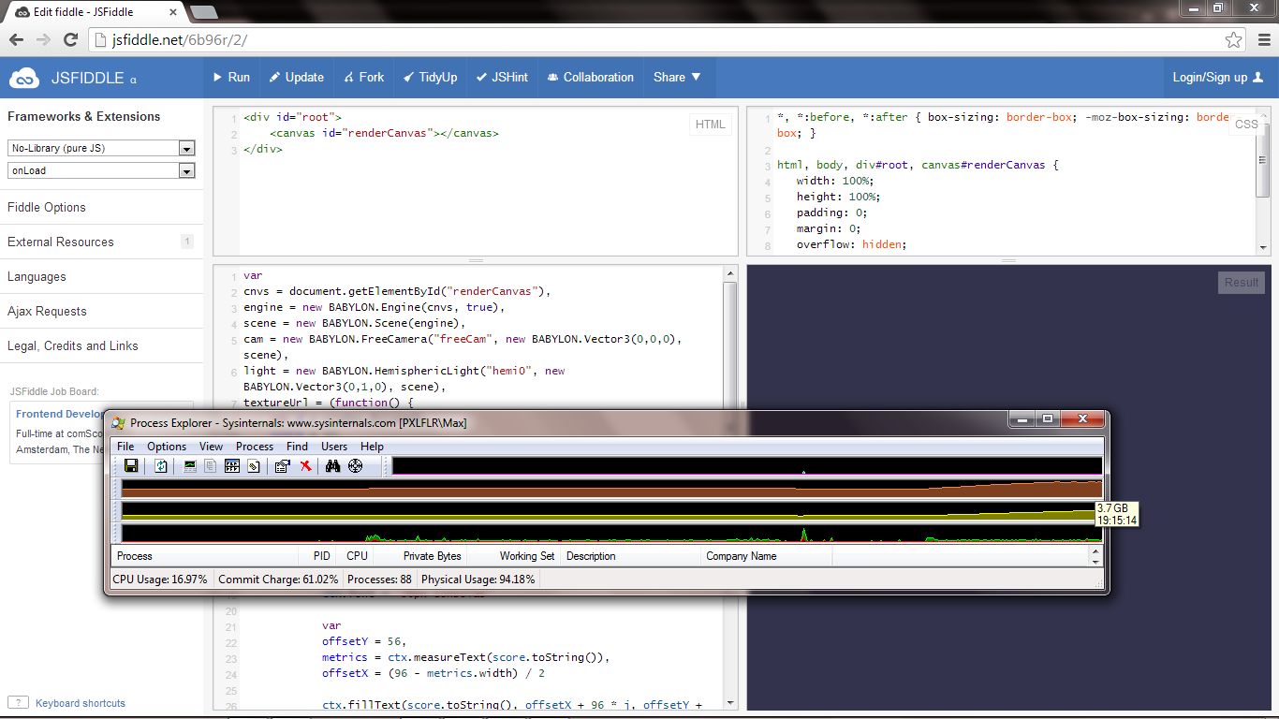The height and width of the screenshot is (719, 1279).
Task: Click the greyed Show Process Tree icon
Action: click(x=211, y=465)
